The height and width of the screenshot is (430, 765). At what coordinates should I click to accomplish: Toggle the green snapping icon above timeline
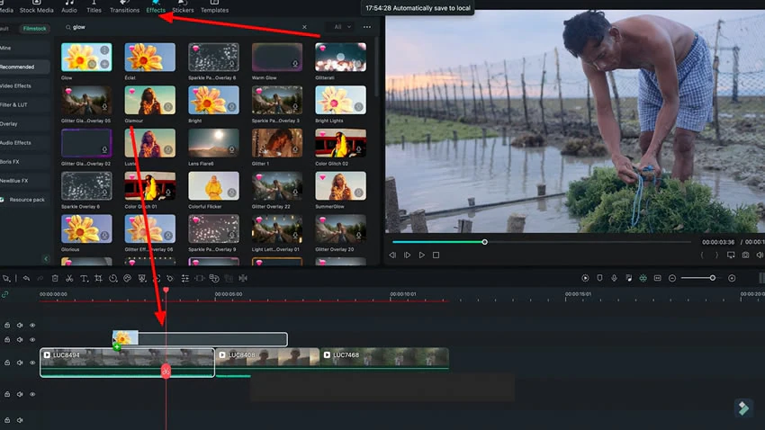click(643, 278)
